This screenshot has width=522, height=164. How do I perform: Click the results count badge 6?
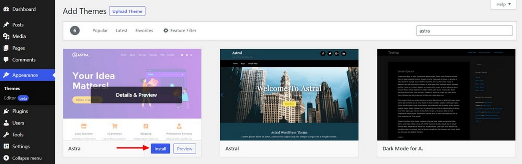[75, 30]
